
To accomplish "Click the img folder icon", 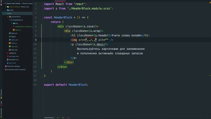I will coord(14,23).
